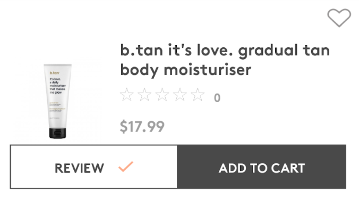
Task: Choose the third rating star
Action: [162, 95]
